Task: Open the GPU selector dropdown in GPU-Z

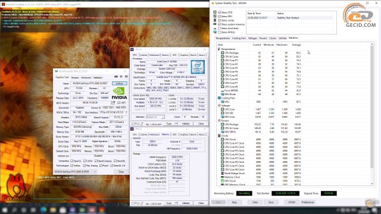Action: click(x=75, y=172)
